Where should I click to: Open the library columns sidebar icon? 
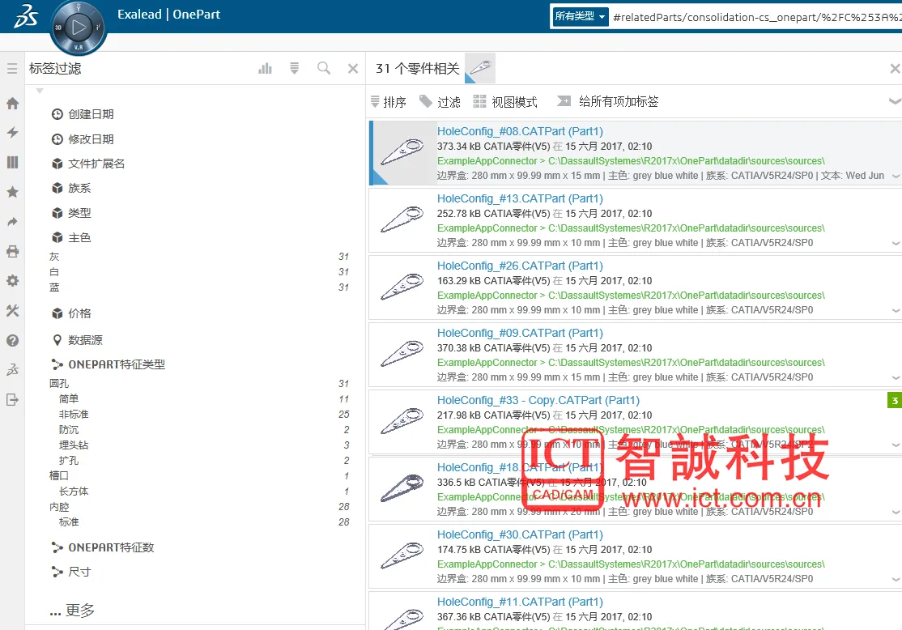click(x=12, y=162)
